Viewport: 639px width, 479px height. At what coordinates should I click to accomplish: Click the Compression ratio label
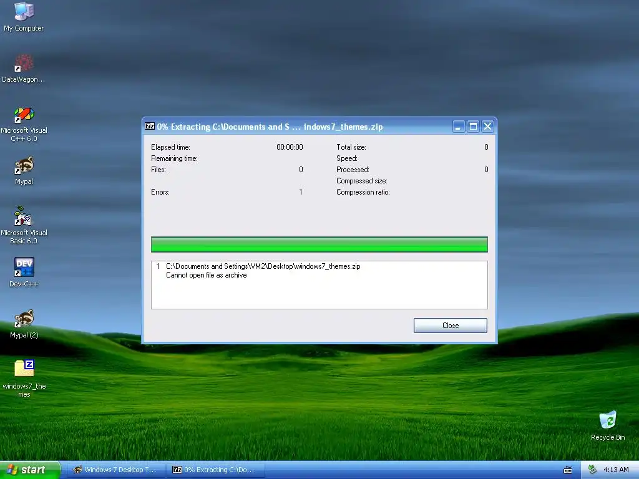(x=363, y=192)
